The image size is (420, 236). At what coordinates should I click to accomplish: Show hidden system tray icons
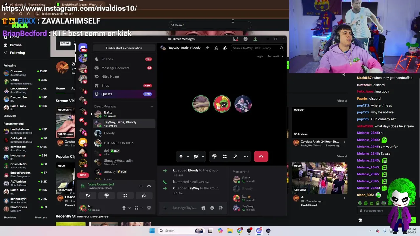pos(370,231)
